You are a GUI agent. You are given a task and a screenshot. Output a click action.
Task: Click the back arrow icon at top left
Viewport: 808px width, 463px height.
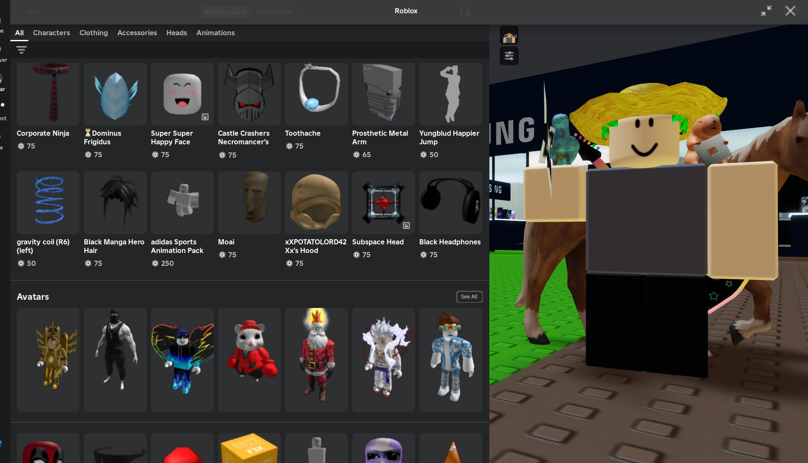32,12
